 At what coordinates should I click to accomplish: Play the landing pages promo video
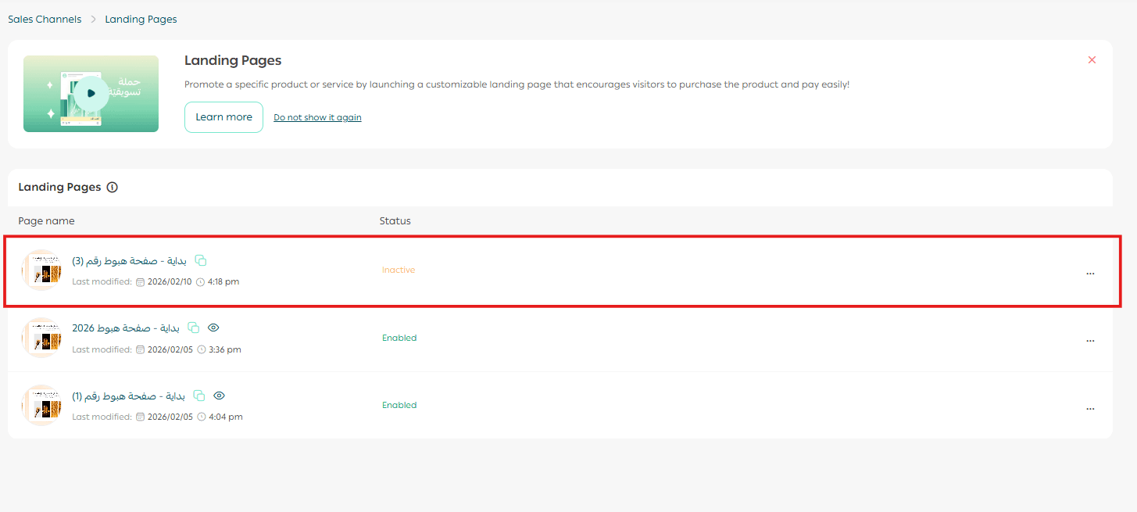(x=91, y=94)
